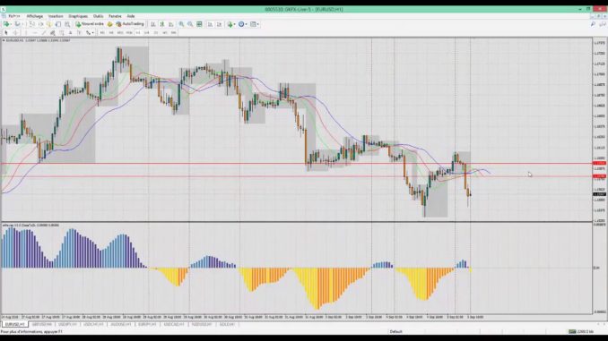Screen dimensions: 608x341
Task: Click the tile windows icon
Action: (199, 24)
